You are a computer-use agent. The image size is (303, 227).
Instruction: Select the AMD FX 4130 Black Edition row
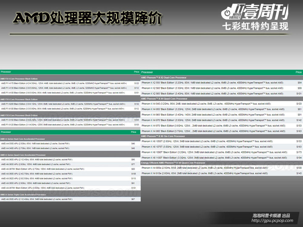[x=70, y=88]
